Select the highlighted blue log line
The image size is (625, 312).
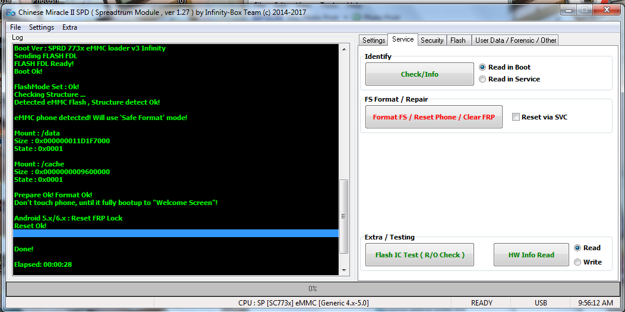click(x=176, y=233)
